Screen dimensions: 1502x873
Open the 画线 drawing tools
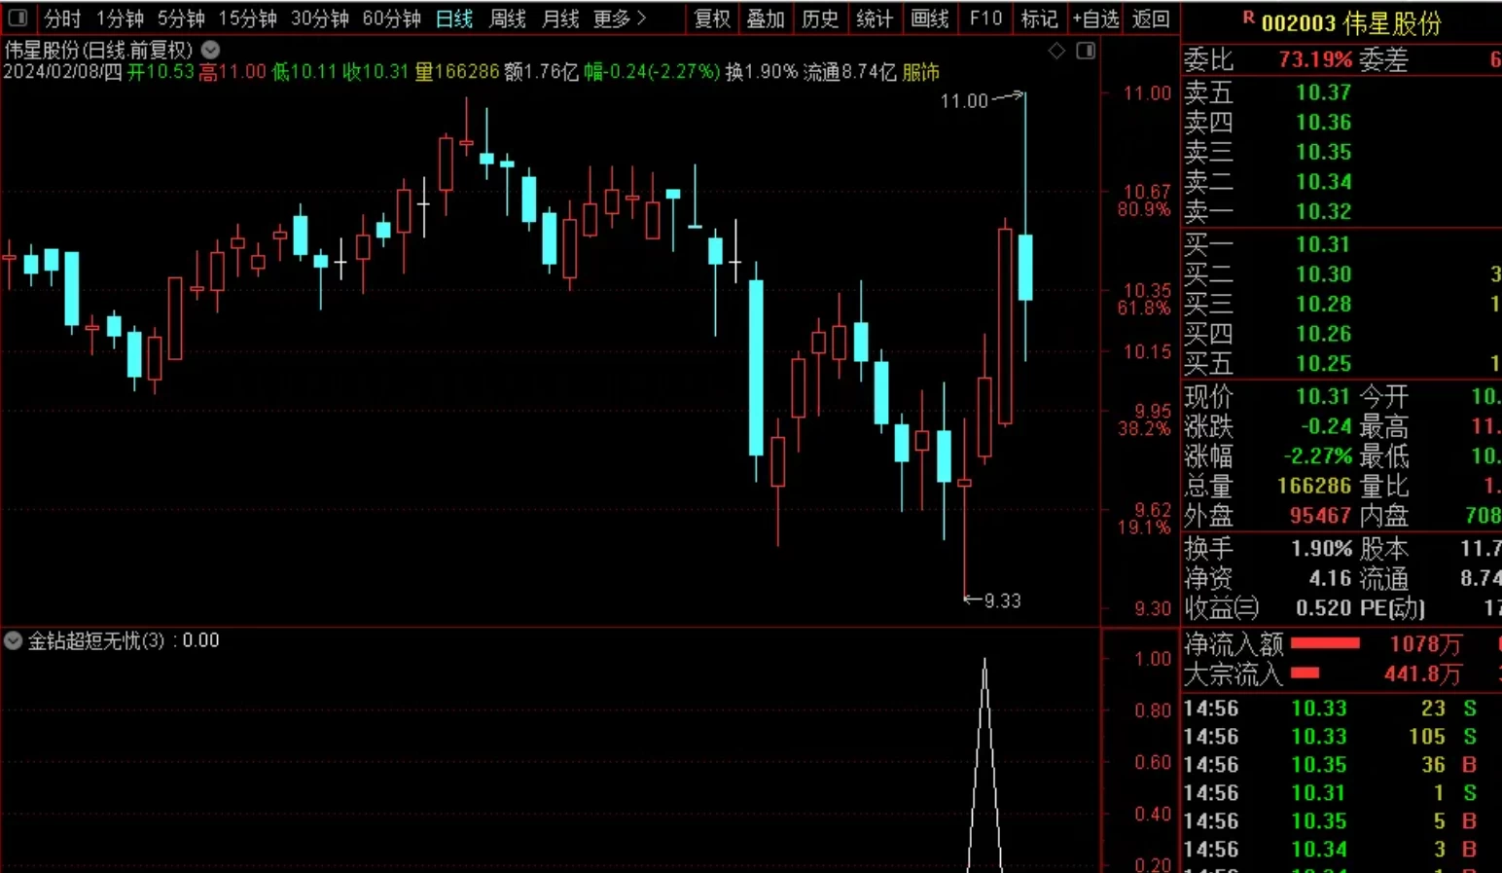pyautogui.click(x=929, y=18)
